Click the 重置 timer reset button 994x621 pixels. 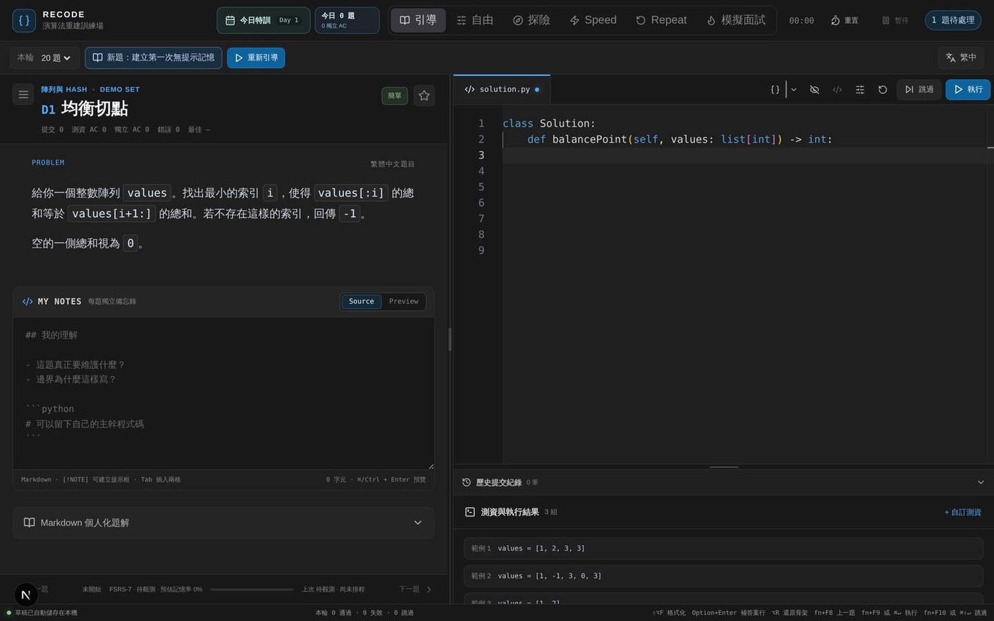coord(845,21)
